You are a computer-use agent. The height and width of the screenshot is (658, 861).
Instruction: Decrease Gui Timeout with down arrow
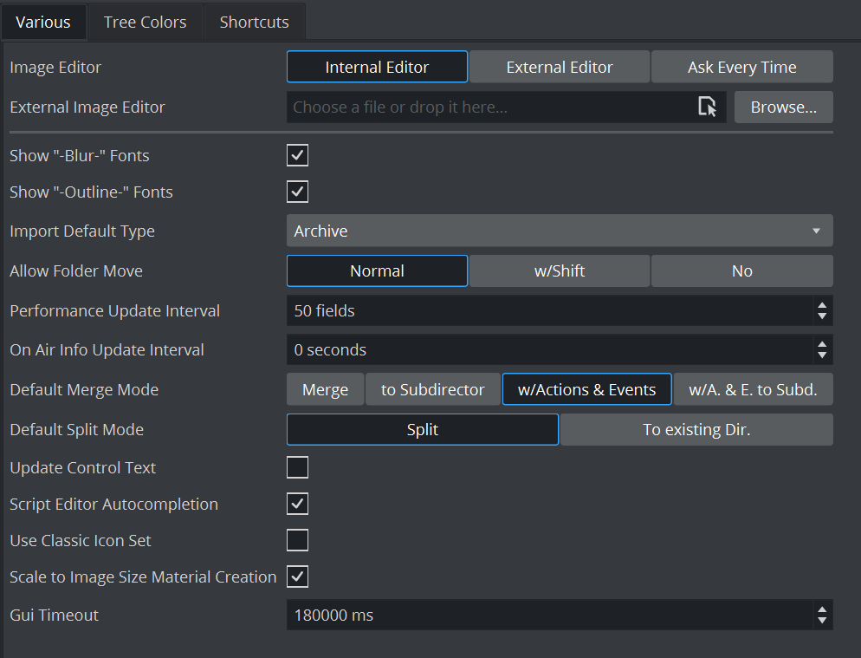click(x=821, y=621)
